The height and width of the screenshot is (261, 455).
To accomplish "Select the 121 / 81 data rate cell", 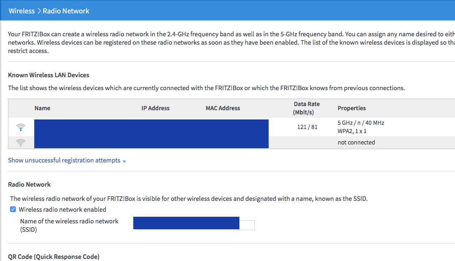I will (x=307, y=127).
